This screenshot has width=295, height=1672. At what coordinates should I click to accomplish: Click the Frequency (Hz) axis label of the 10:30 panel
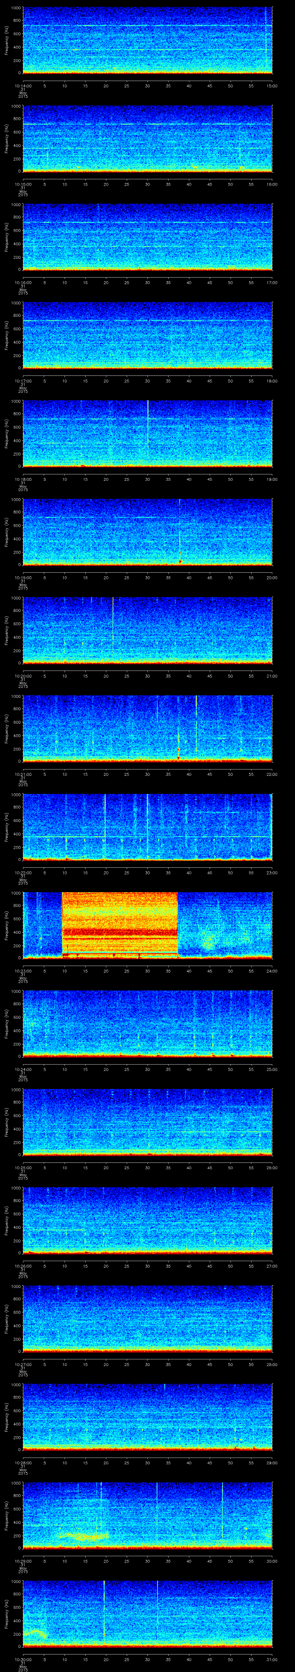[x=7, y=1614]
